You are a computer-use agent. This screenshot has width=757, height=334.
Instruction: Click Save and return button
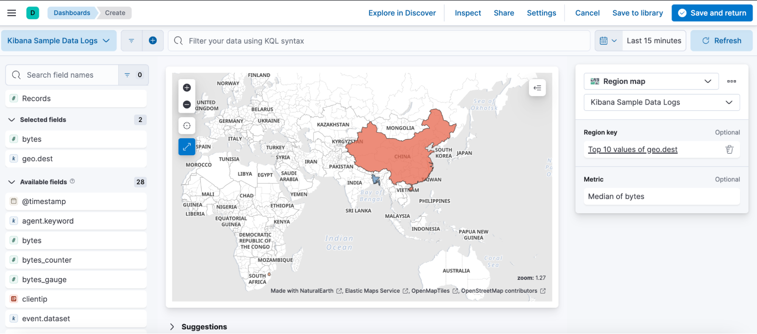click(712, 13)
